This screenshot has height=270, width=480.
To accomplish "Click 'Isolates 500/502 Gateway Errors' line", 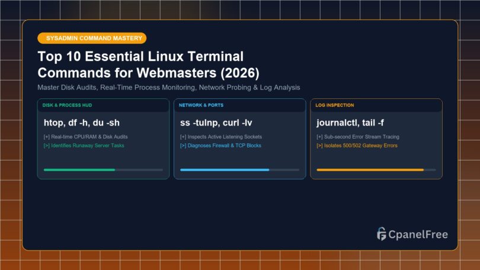I will click(357, 146).
